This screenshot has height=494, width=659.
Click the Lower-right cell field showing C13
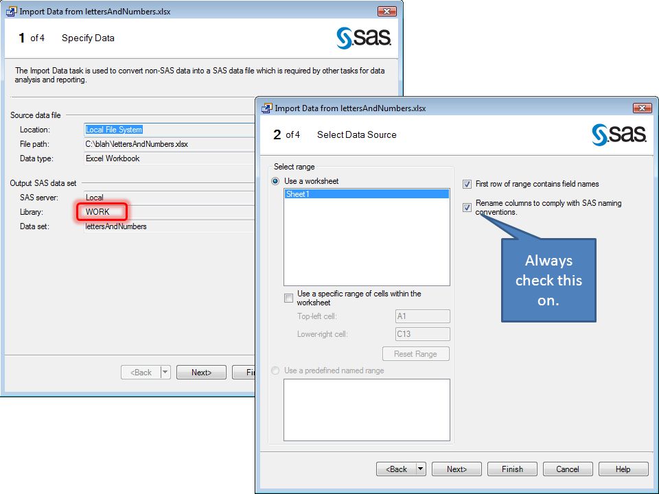click(422, 334)
